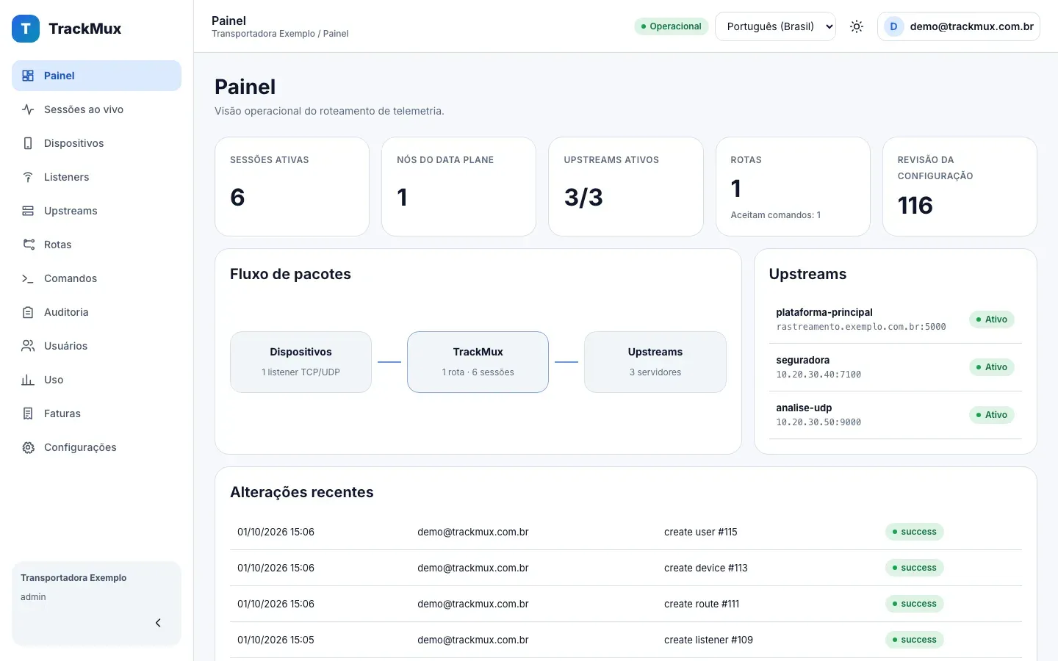Click the Painel dashboard icon in sidebar
This screenshot has height=661, width=1058.
tap(28, 76)
